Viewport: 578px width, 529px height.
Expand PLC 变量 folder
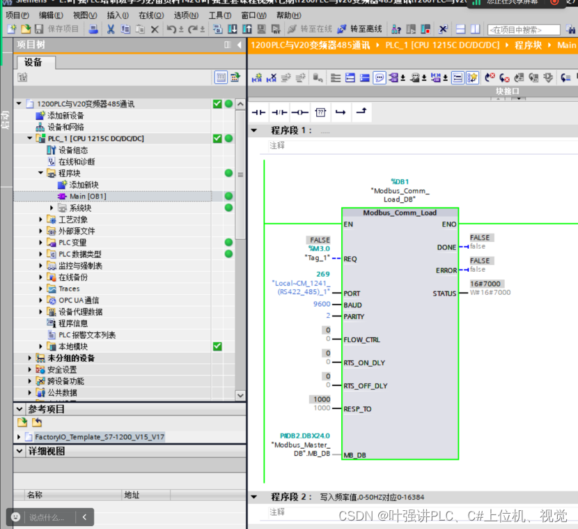pos(40,243)
